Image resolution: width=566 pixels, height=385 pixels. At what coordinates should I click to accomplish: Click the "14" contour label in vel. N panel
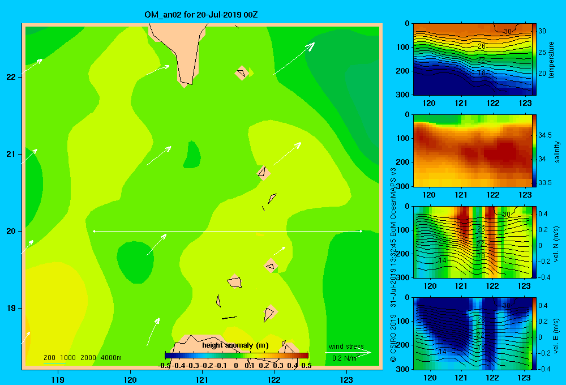pyautogui.click(x=443, y=260)
